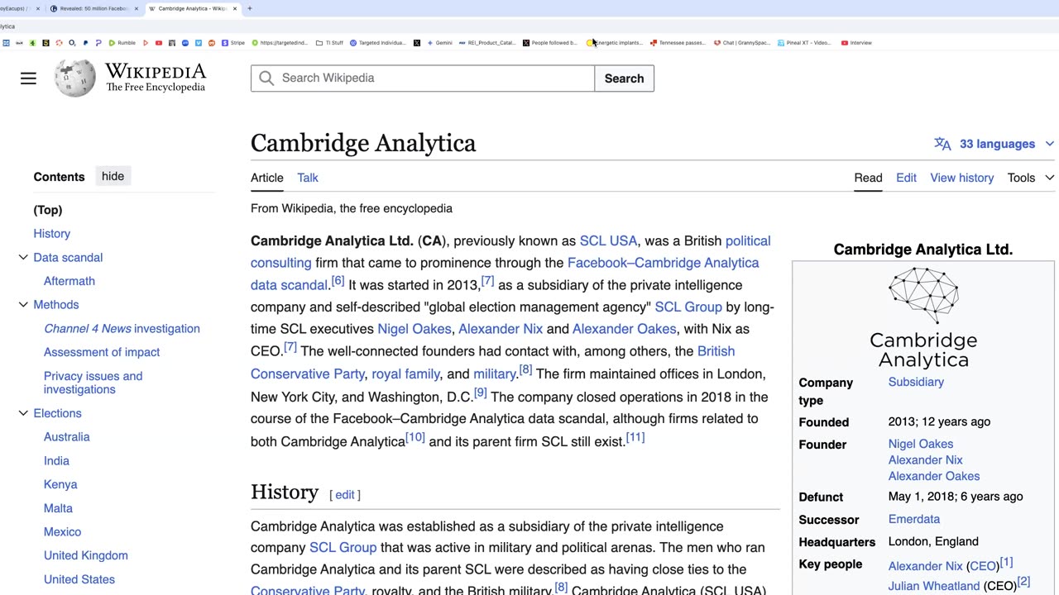Open the Rumble bookmark
The width and height of the screenshot is (1059, 595).
tap(121, 43)
